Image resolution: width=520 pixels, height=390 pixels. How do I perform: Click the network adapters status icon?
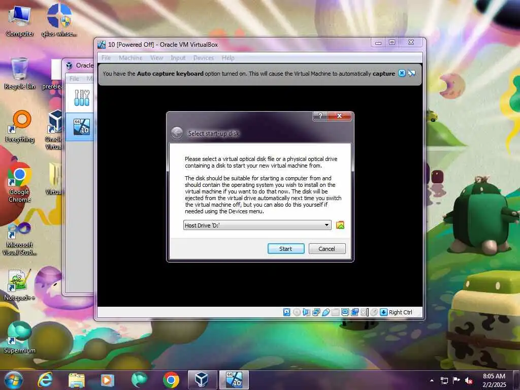coord(316,312)
